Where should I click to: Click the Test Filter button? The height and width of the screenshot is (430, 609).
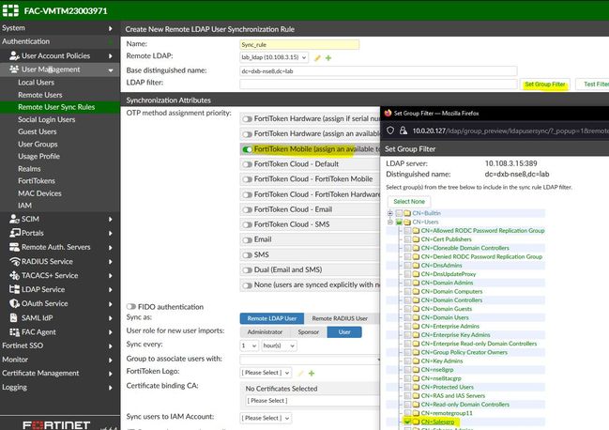(592, 84)
